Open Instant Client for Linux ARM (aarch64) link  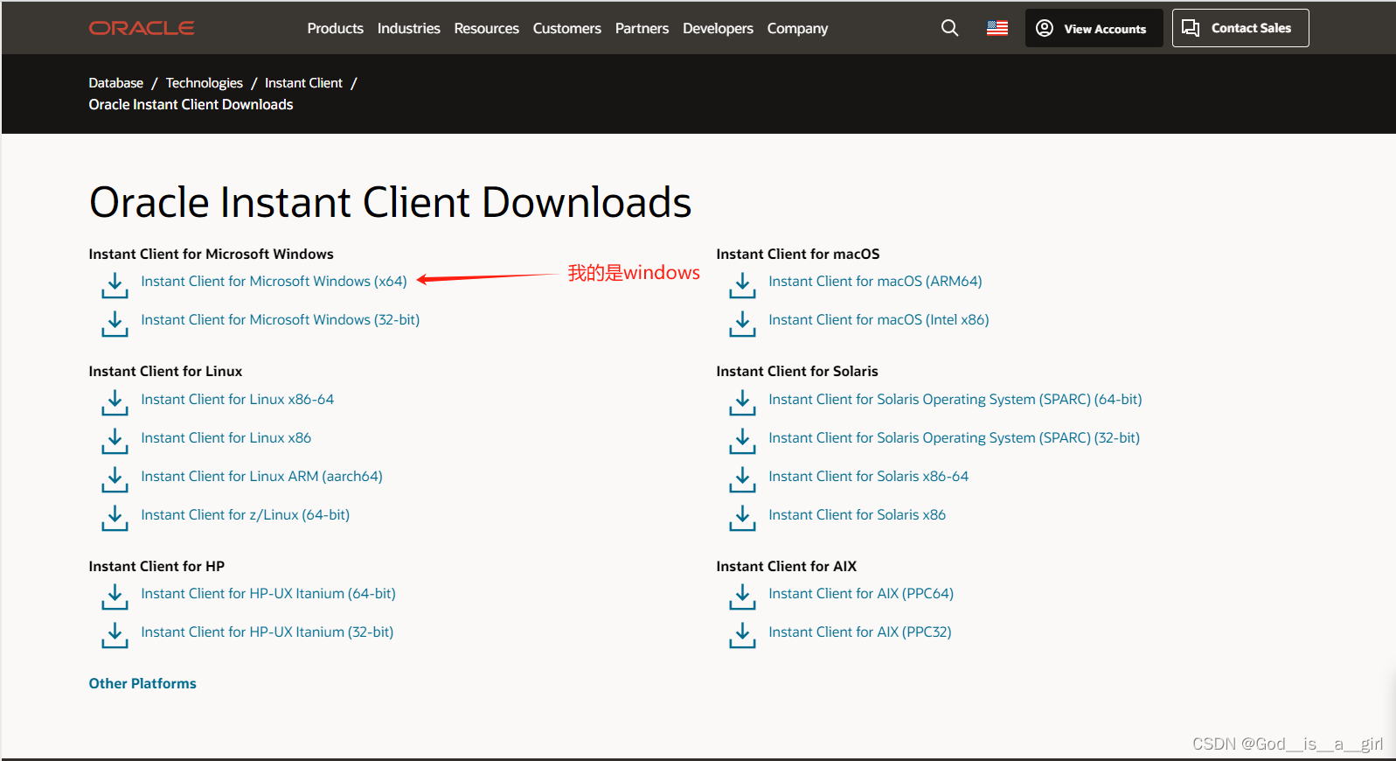(x=261, y=477)
